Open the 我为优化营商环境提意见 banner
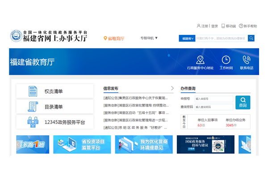This screenshot has width=268, height=179. coord(144,145)
